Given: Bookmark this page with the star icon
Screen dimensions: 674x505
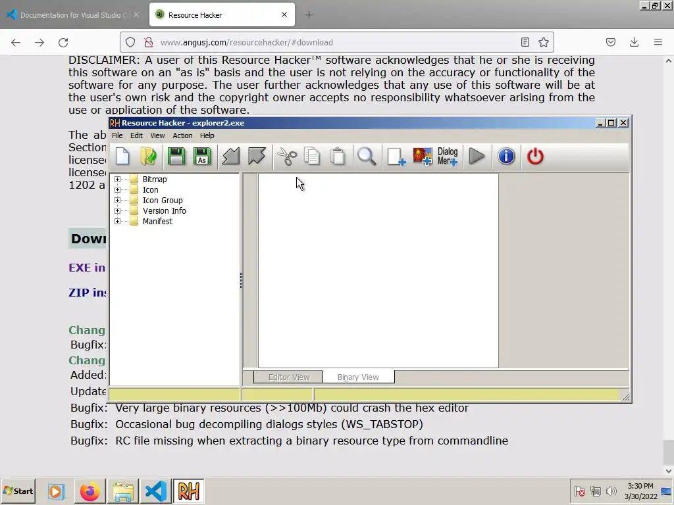Looking at the screenshot, I should pos(543,42).
